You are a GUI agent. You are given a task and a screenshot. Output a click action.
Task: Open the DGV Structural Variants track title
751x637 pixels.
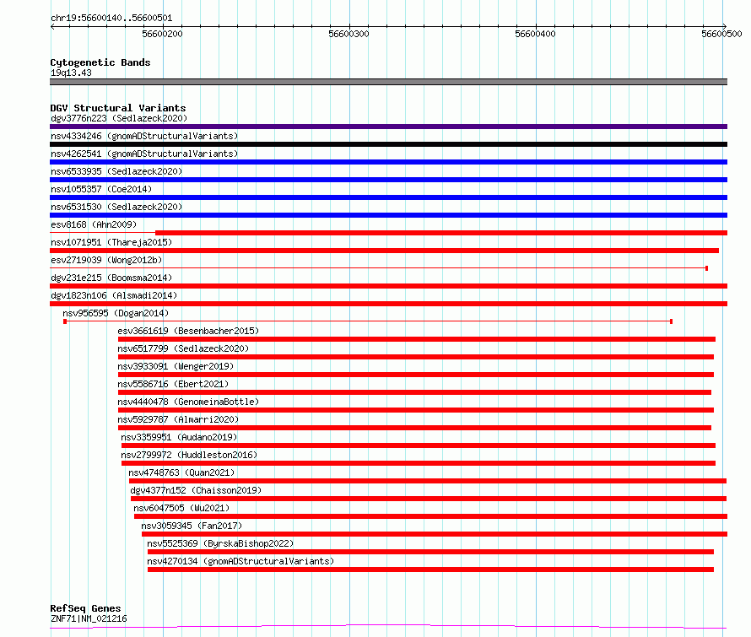[x=118, y=108]
